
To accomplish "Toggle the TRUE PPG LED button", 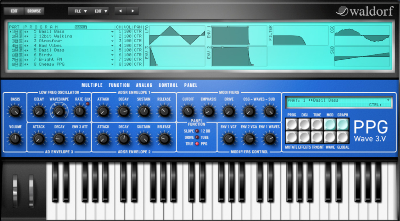I will pyautogui.click(x=197, y=144).
